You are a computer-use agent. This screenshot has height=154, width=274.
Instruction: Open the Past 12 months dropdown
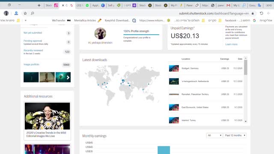click(235, 135)
